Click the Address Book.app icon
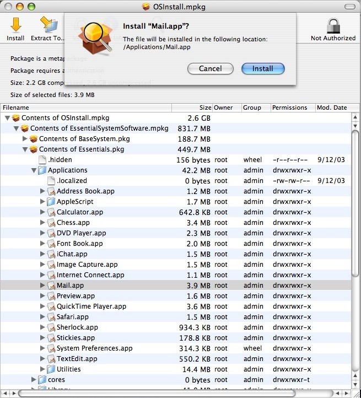 point(51,191)
